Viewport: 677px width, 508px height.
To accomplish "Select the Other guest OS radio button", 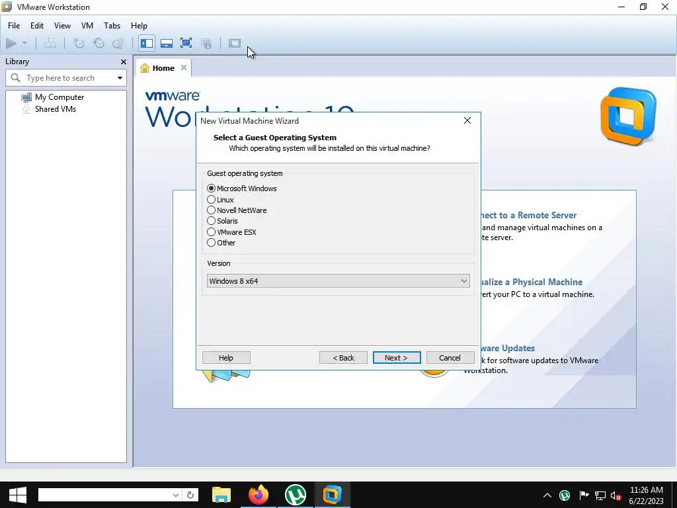I will tap(211, 243).
